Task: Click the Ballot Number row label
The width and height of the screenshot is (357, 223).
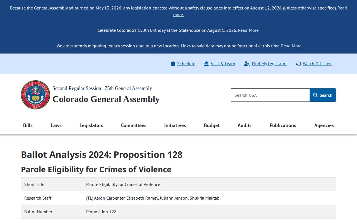Action: pyautogui.click(x=38, y=212)
